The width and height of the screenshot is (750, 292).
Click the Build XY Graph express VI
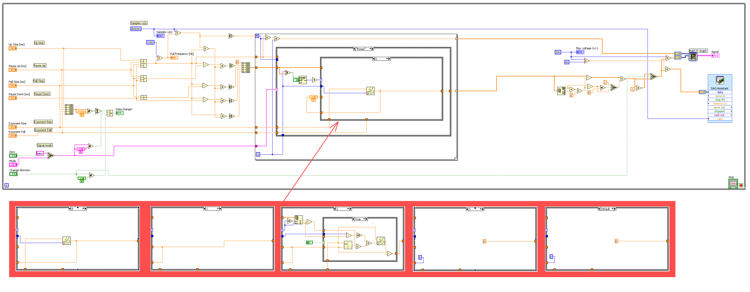tap(693, 57)
